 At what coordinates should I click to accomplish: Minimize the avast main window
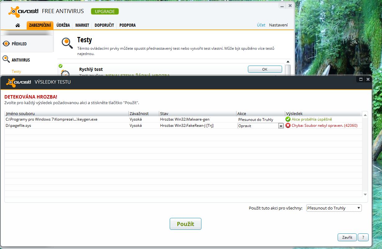(x=282, y=6)
